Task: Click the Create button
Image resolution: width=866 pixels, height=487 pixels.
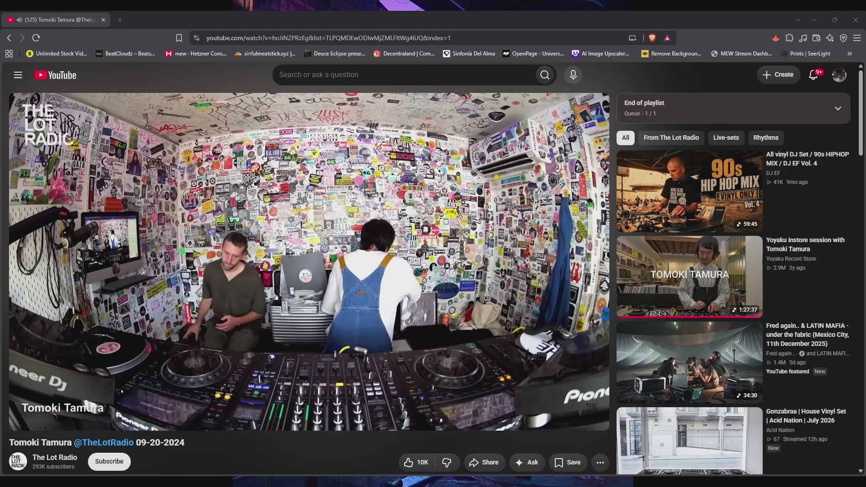Action: tap(778, 75)
